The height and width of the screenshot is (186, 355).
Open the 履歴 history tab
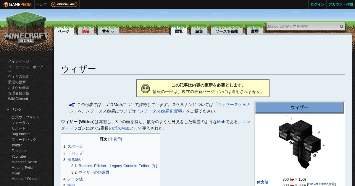point(255,32)
